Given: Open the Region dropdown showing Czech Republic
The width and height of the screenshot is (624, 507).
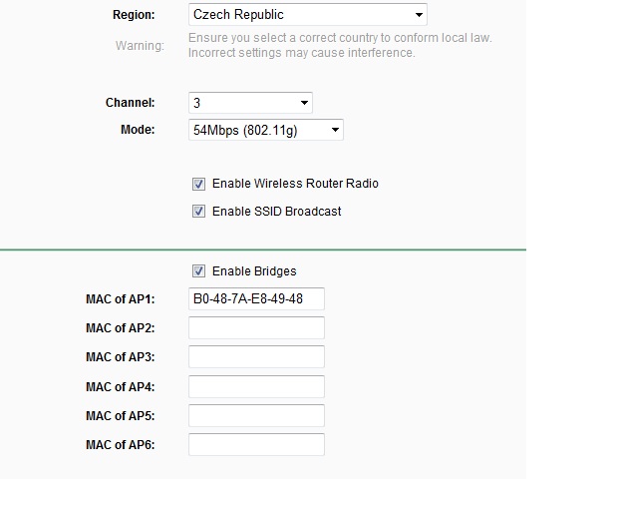Looking at the screenshot, I should coord(307,15).
